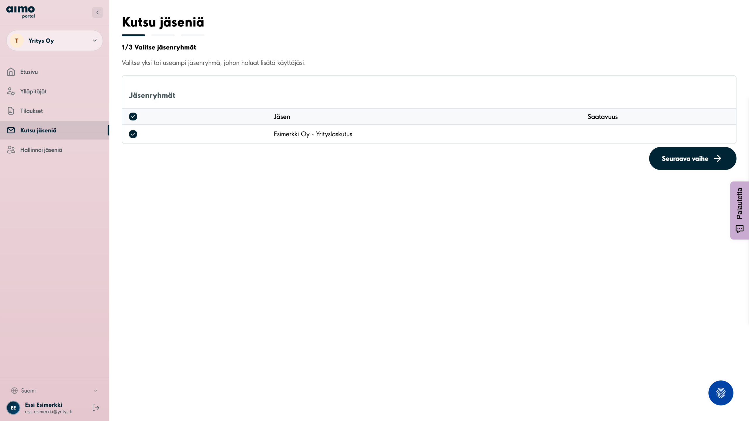
Task: Collapse the sidebar with arrow button
Action: 97,13
